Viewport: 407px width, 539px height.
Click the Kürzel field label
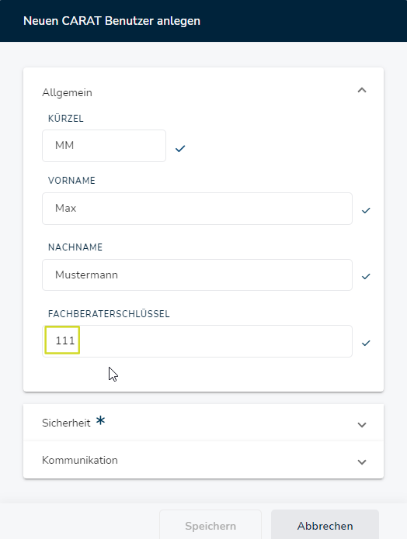pos(66,118)
